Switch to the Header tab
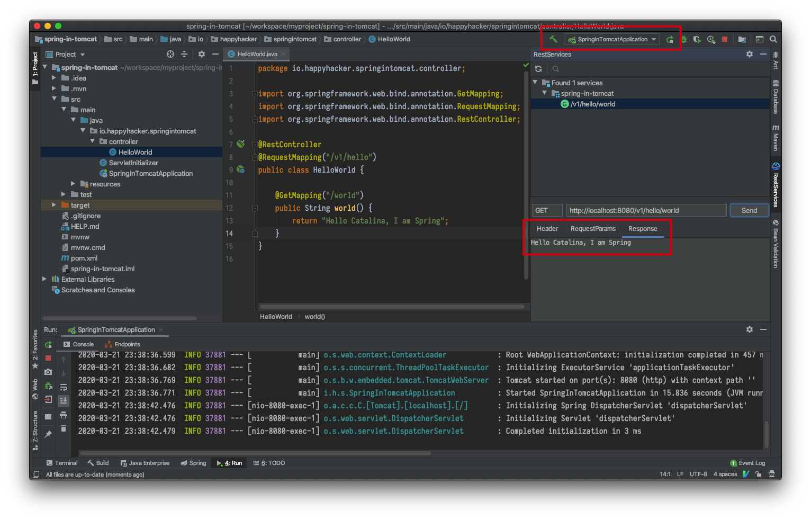 coord(547,229)
